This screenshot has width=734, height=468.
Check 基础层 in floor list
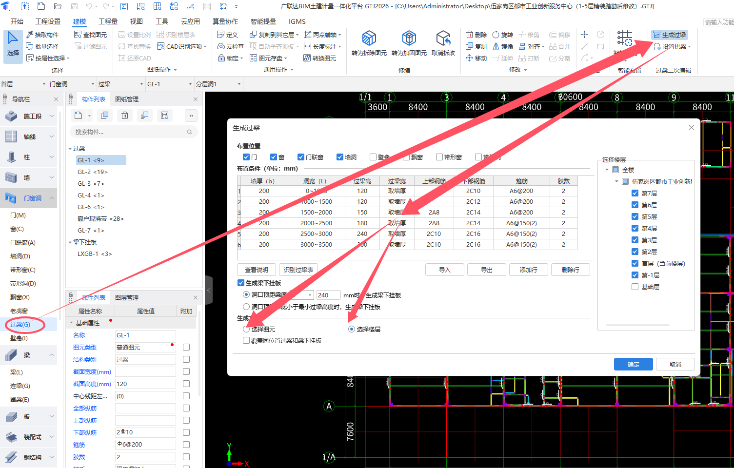635,287
